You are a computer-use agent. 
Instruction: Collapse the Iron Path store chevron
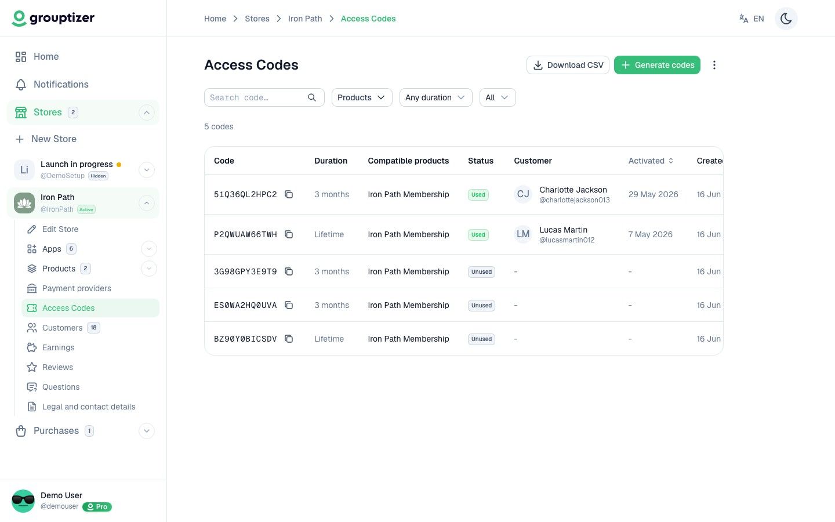pos(147,203)
